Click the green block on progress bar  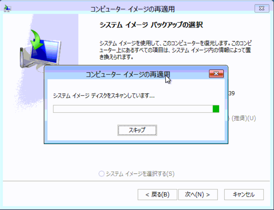click(216, 109)
